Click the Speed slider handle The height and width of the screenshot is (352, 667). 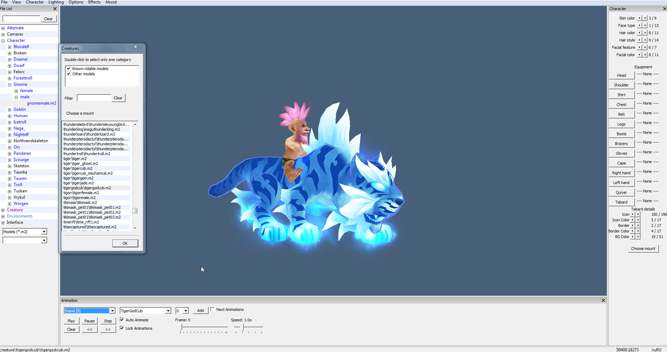[x=243, y=328]
